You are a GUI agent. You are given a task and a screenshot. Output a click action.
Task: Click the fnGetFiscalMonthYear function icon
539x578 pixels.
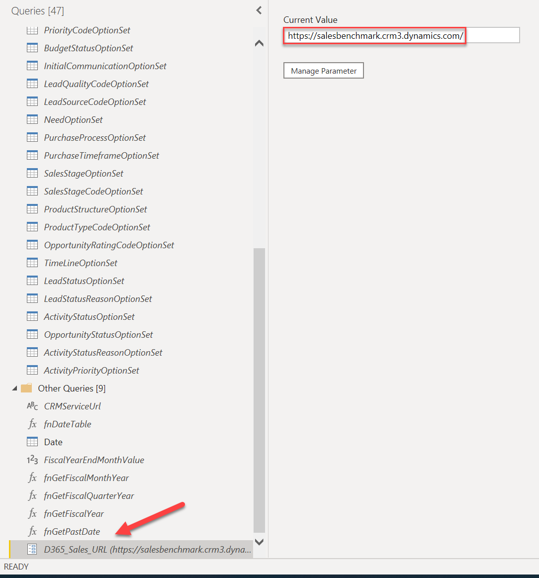(x=32, y=478)
